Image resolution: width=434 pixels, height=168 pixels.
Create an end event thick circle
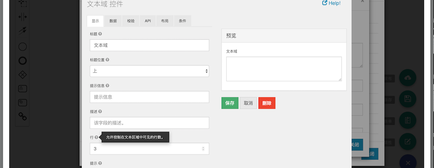point(22,61)
